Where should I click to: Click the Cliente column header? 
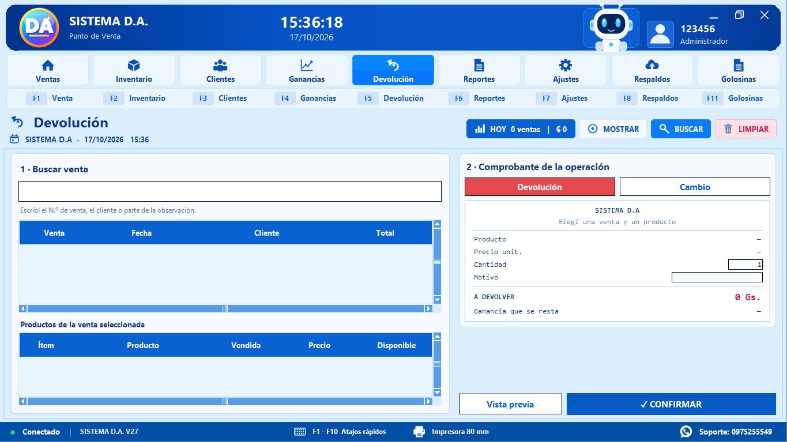pyautogui.click(x=266, y=233)
